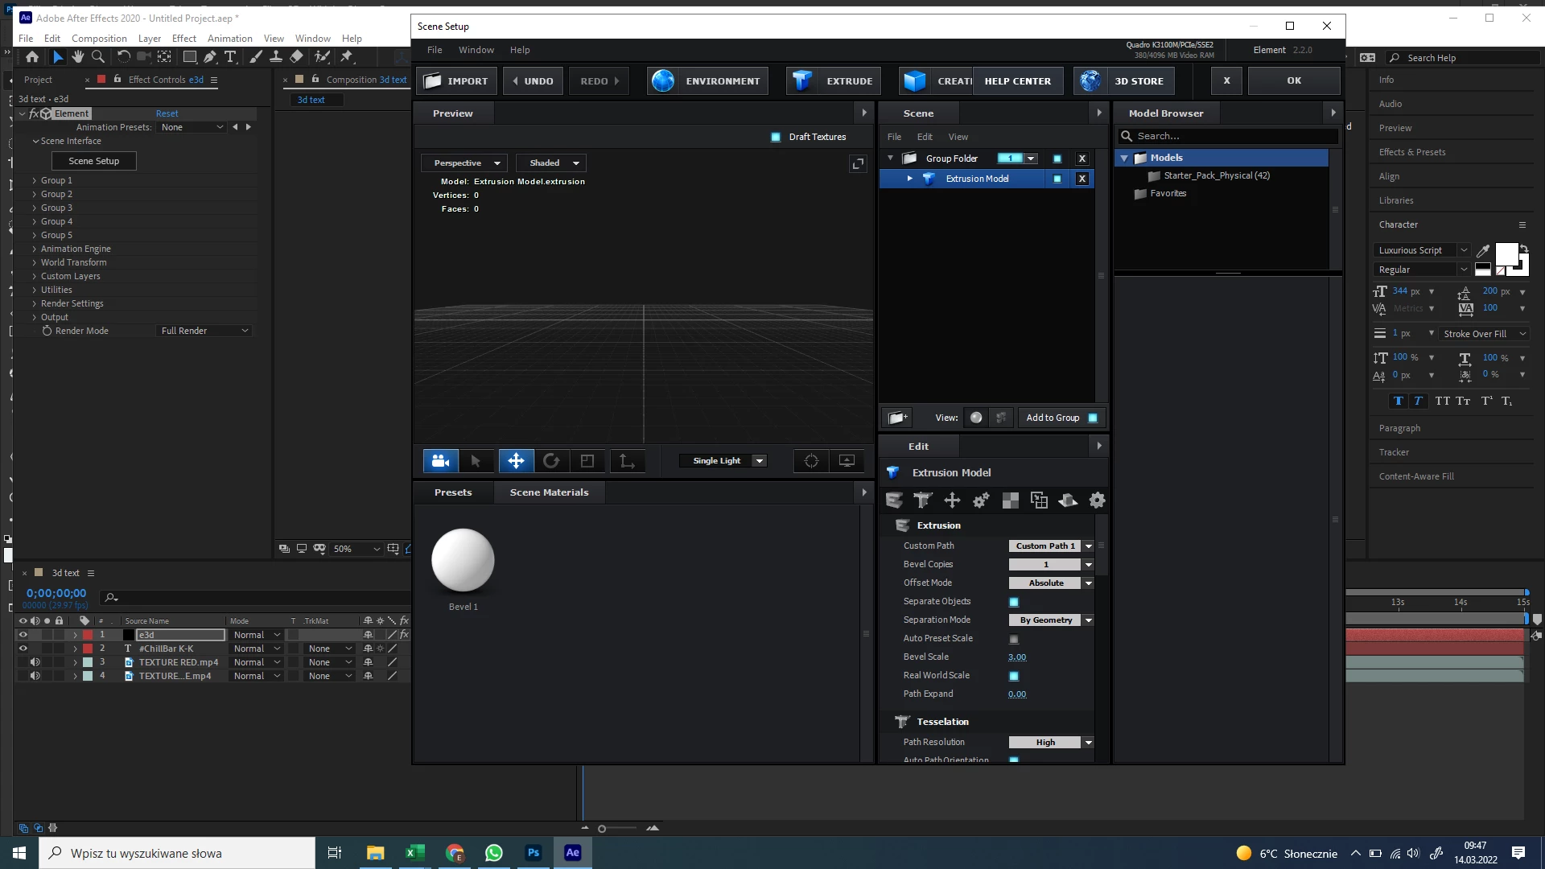The height and width of the screenshot is (869, 1545).
Task: Enable Auto Preset Scale checkbox
Action: [1014, 639]
